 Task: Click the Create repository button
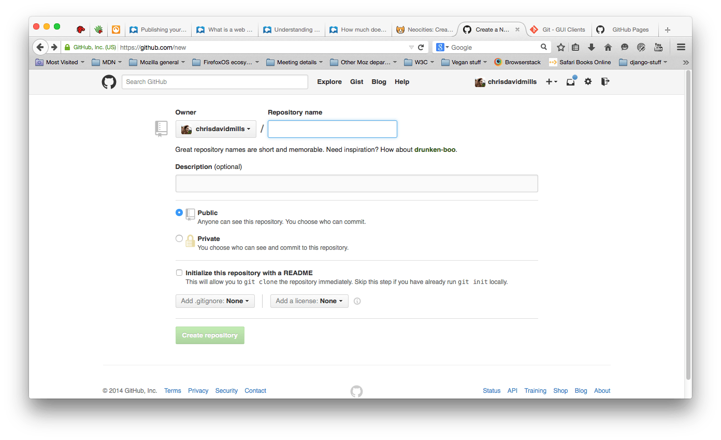pos(210,335)
